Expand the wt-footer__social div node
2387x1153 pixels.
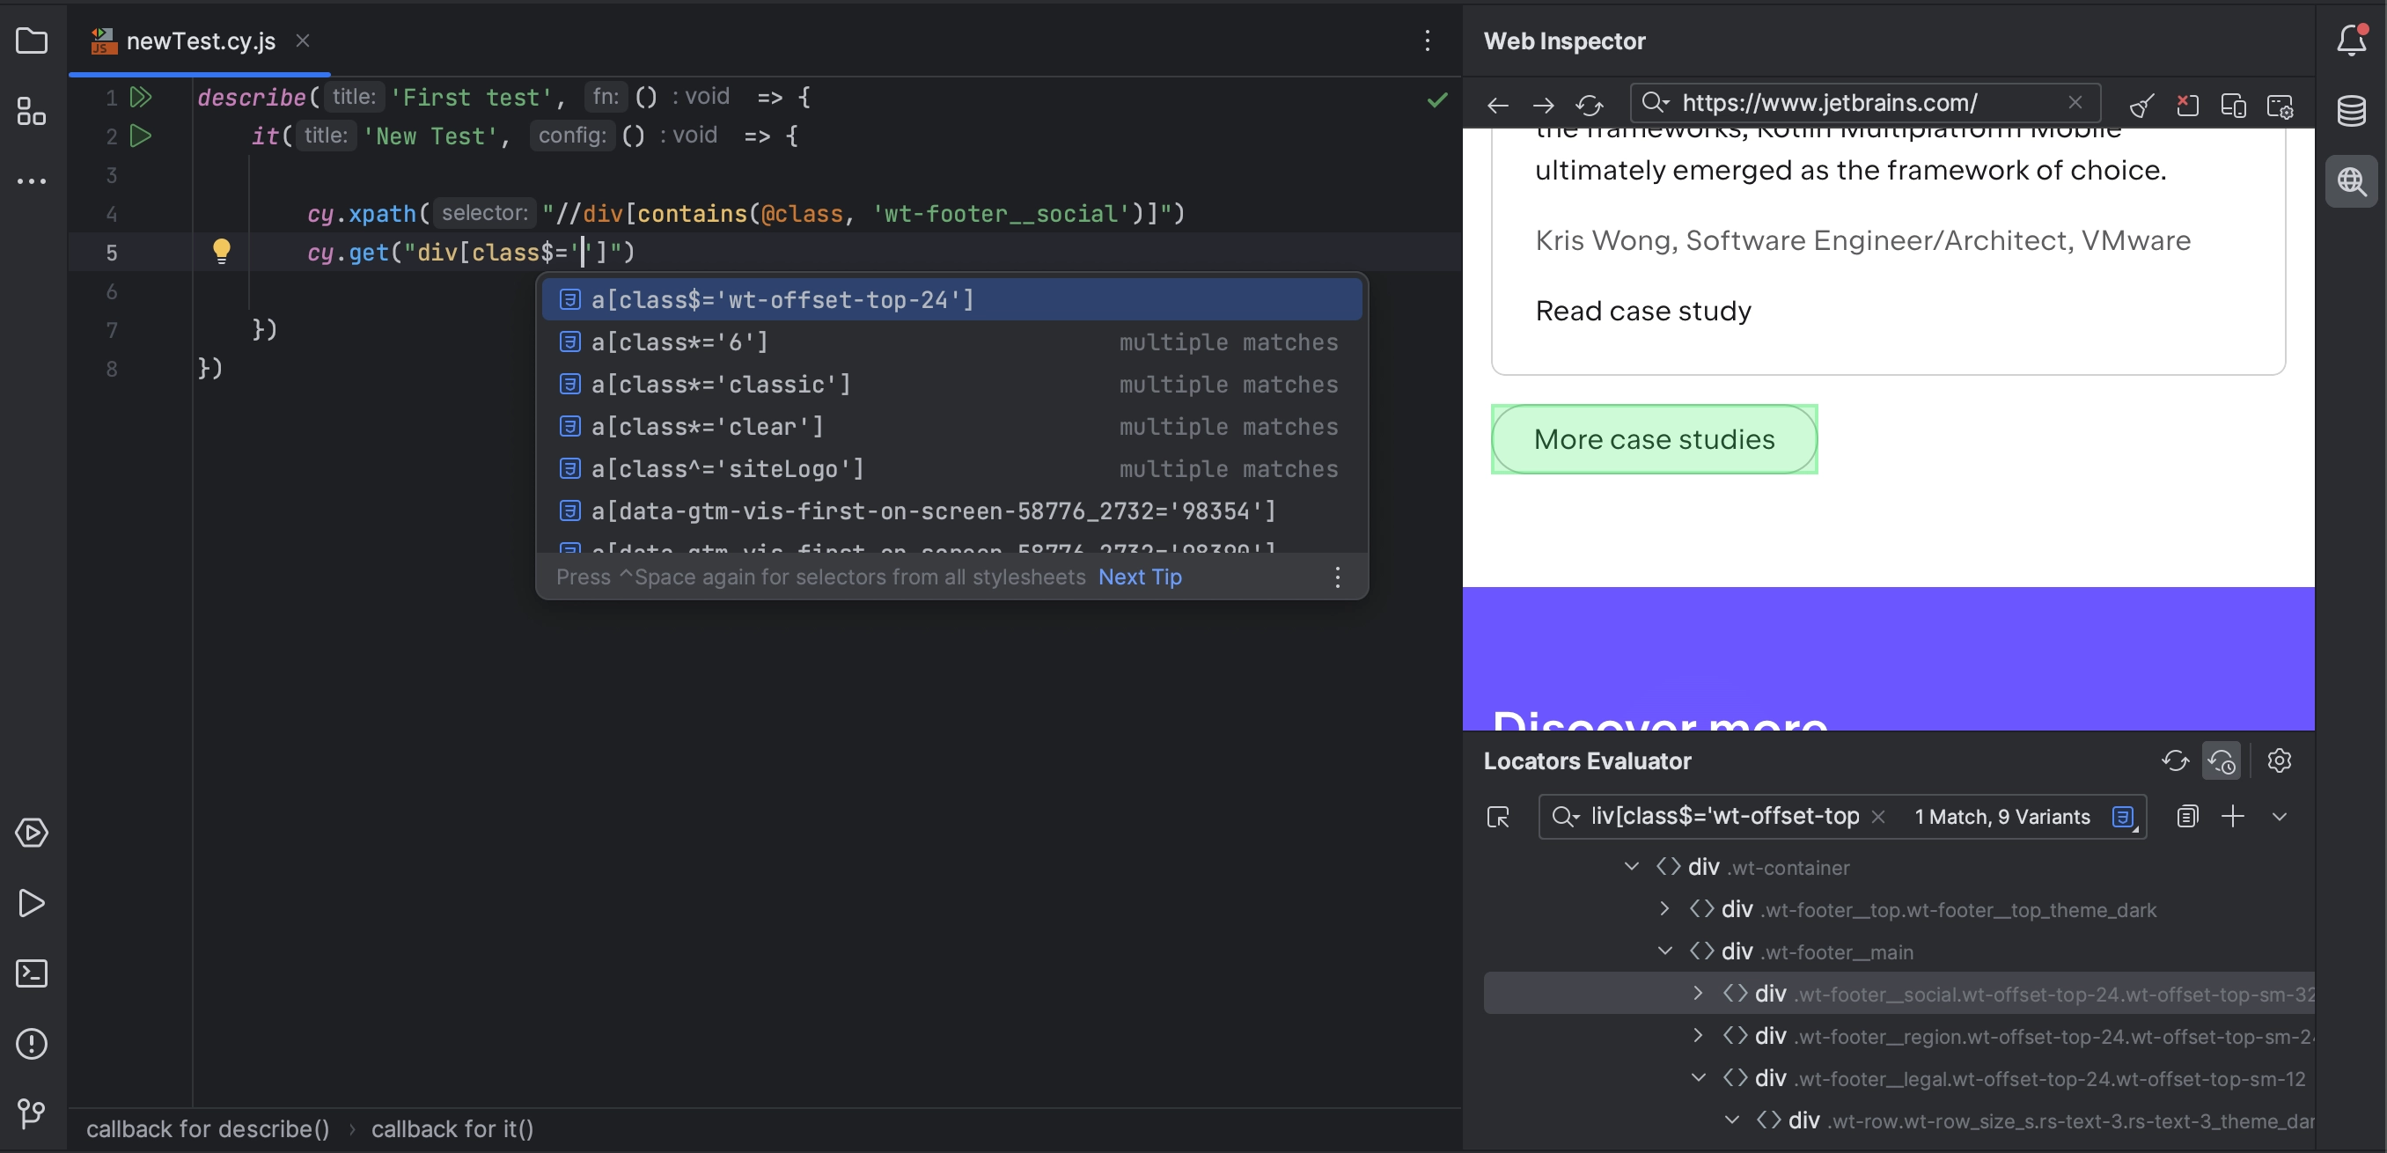(1698, 993)
